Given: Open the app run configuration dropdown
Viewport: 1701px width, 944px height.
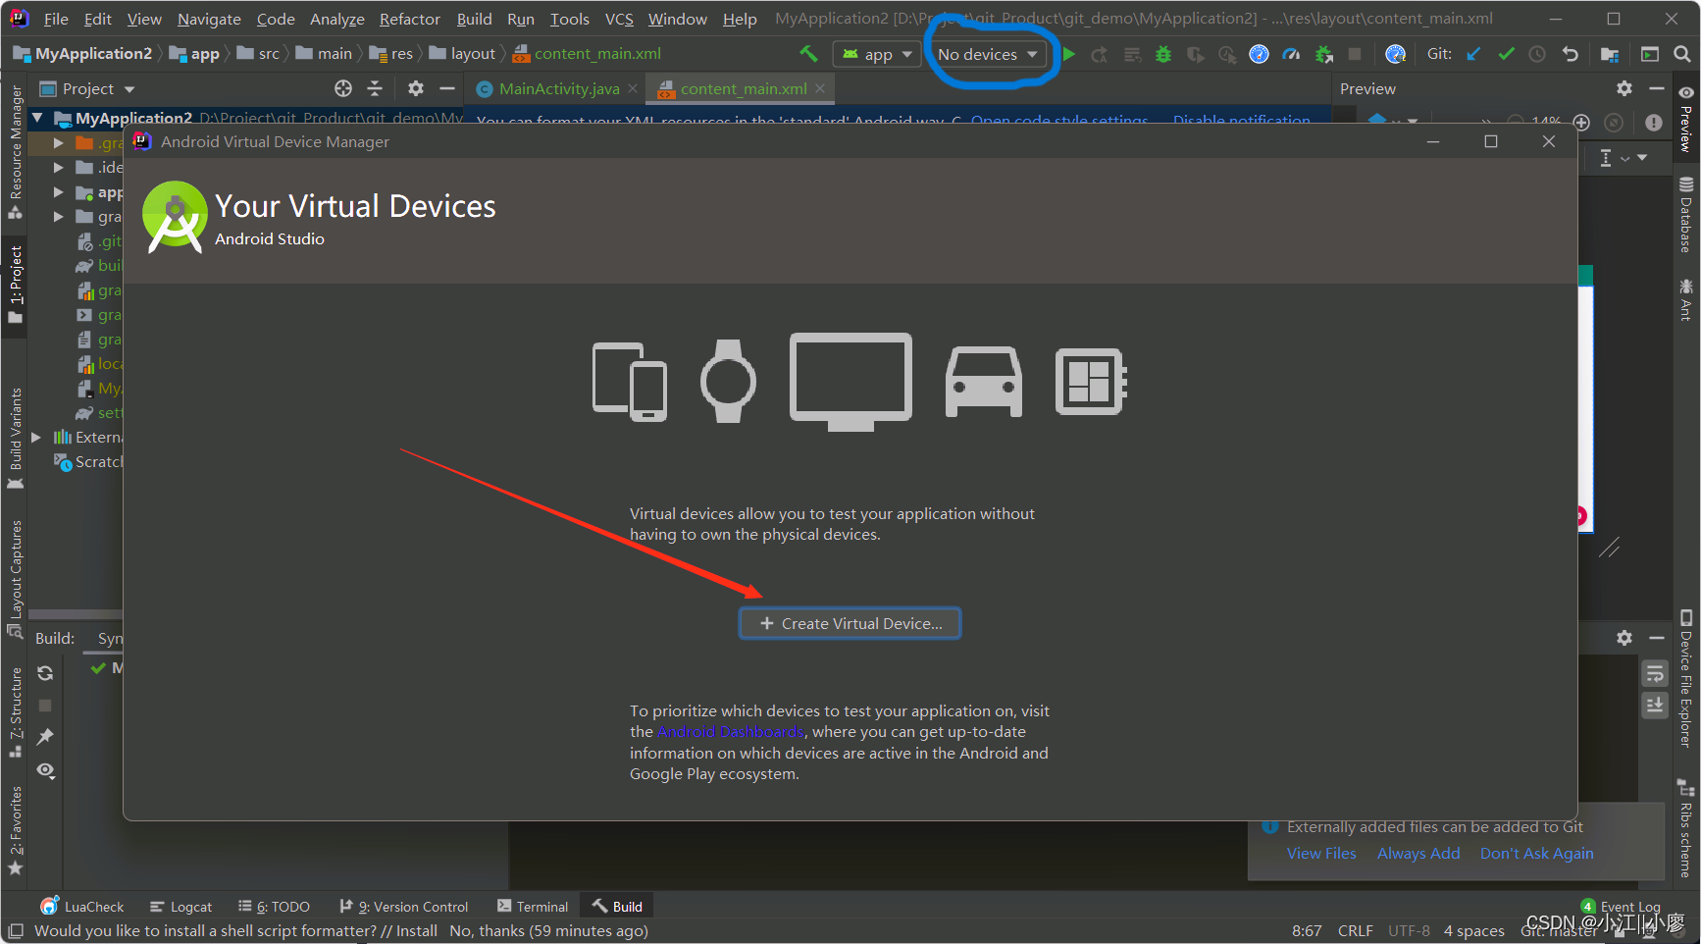Looking at the screenshot, I should pyautogui.click(x=877, y=54).
